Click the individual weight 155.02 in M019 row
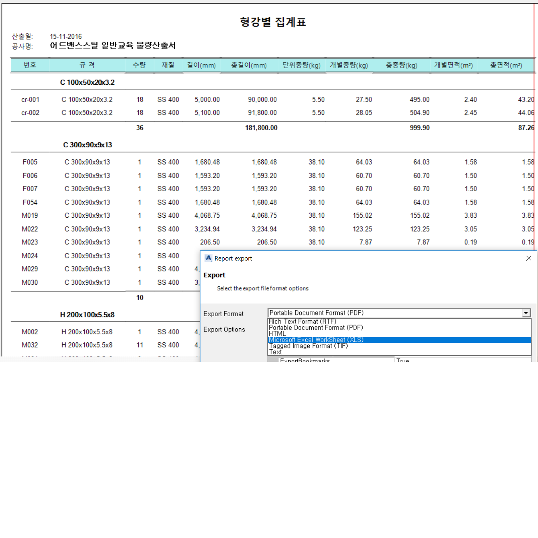The width and height of the screenshot is (538, 538). point(363,216)
